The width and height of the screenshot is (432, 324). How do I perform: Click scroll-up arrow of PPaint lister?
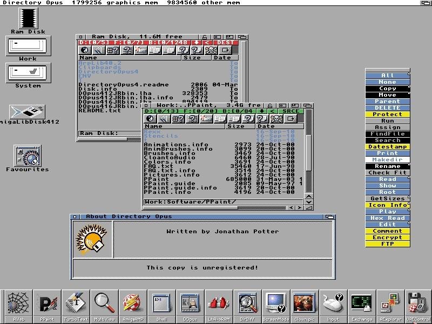tap(308, 197)
